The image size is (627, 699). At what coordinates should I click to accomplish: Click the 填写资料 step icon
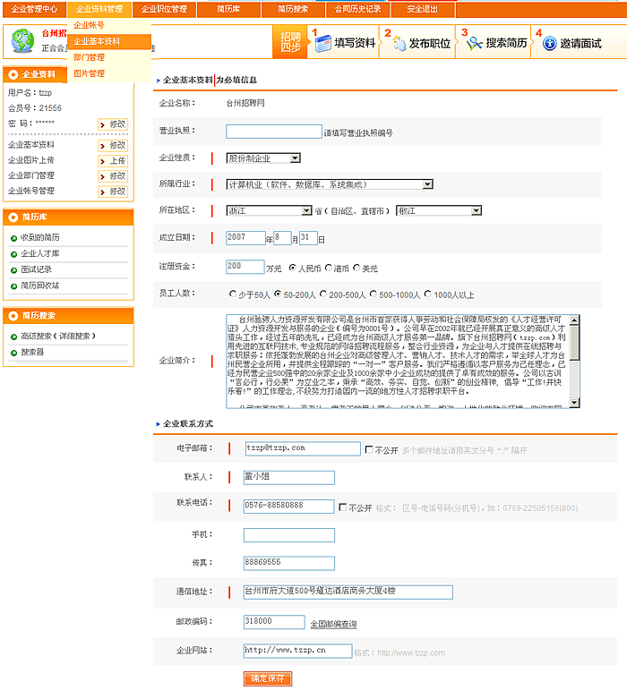click(322, 43)
